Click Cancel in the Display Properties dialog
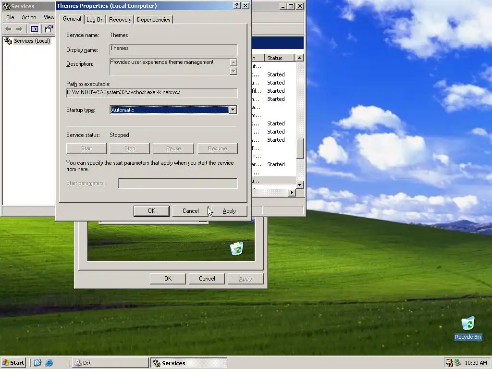 click(x=207, y=279)
